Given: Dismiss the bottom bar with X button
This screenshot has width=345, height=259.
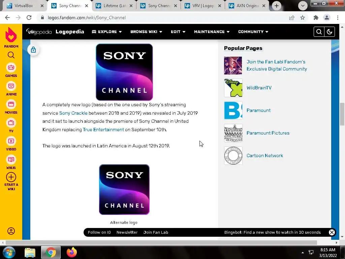Looking at the screenshot, I should click(x=332, y=232).
